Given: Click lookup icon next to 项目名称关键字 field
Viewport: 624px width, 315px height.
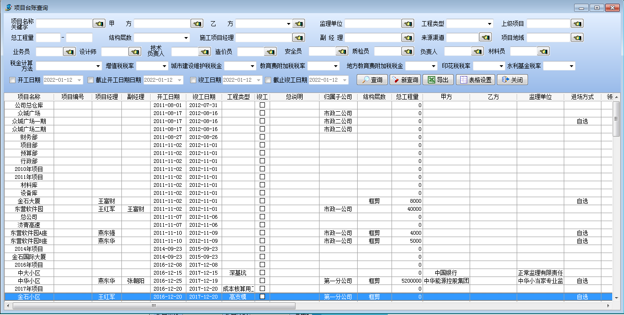Looking at the screenshot, I should coord(99,23).
